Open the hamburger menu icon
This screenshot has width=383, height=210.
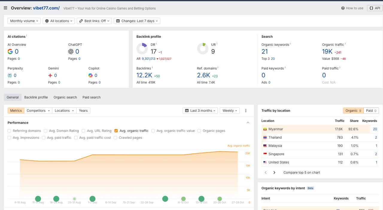point(5,8)
